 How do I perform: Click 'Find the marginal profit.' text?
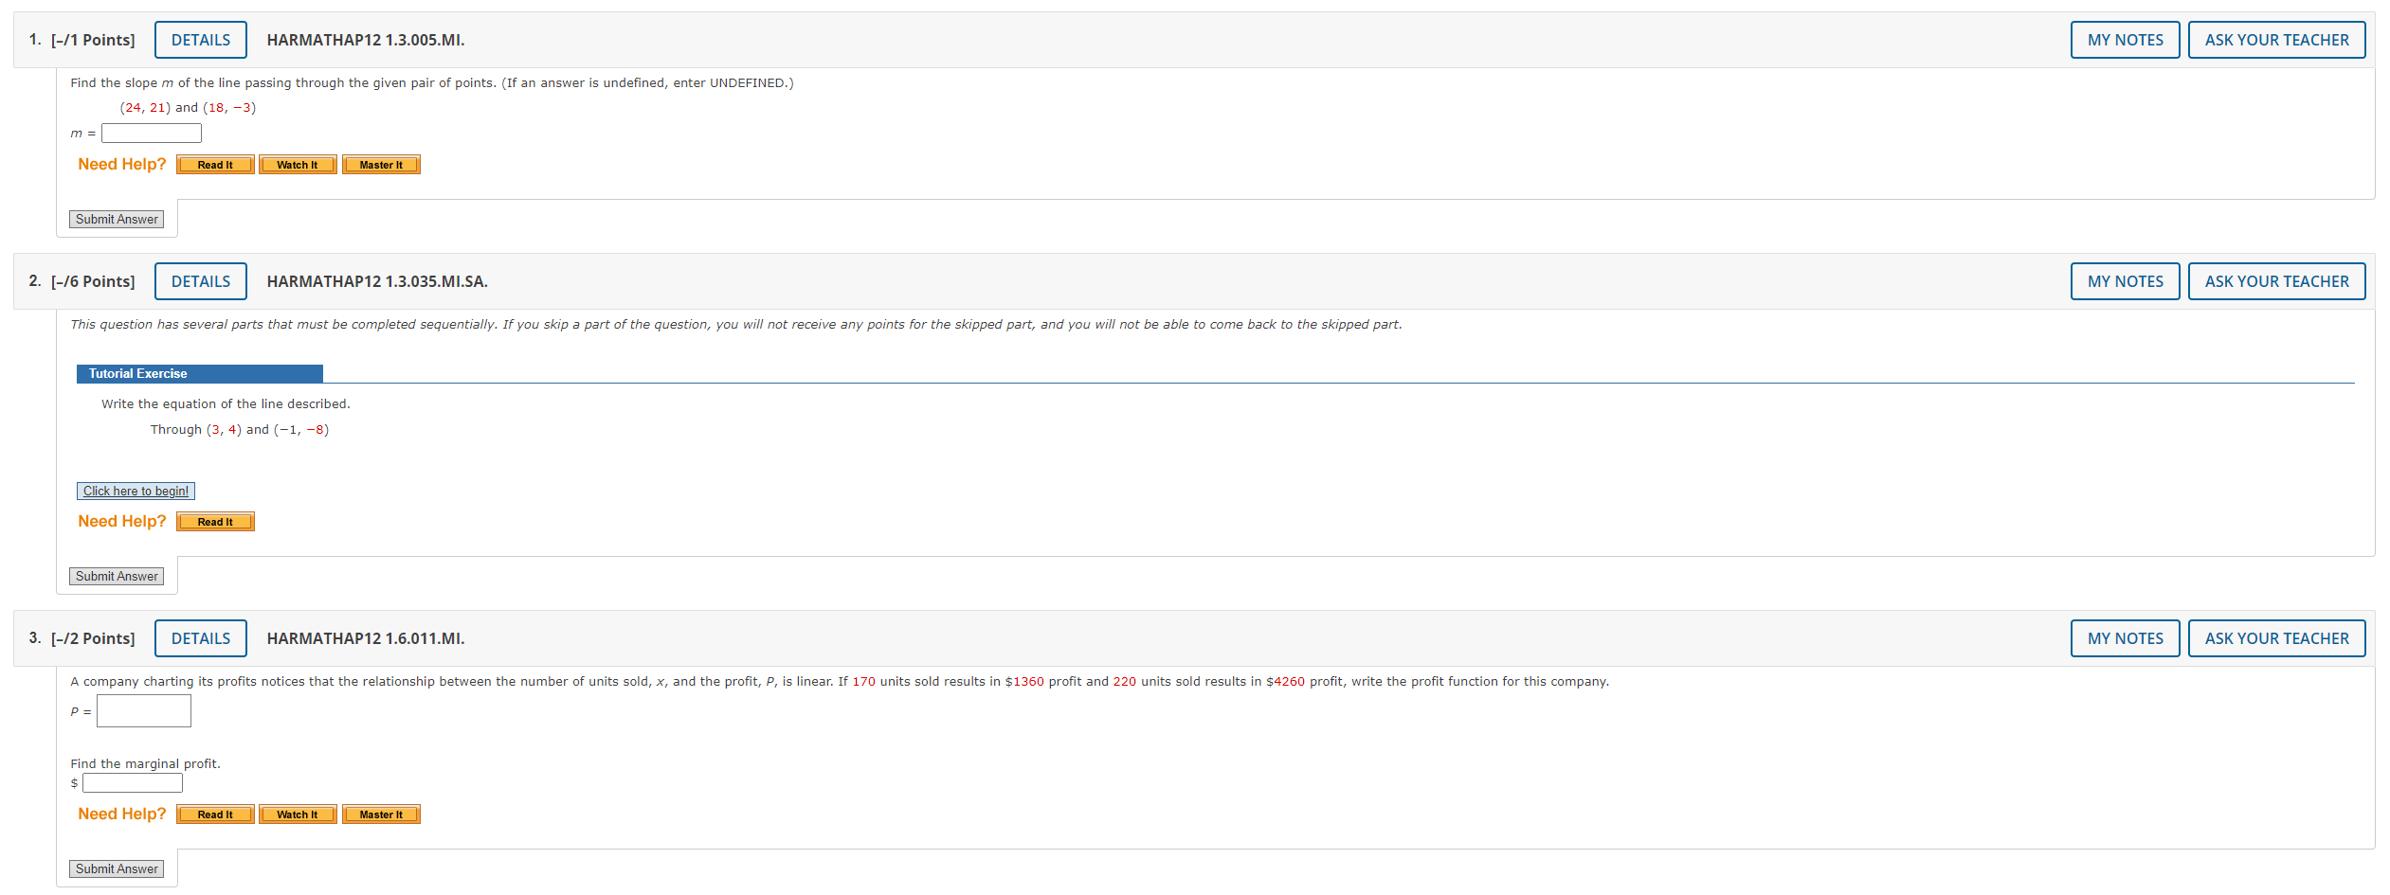(x=145, y=763)
